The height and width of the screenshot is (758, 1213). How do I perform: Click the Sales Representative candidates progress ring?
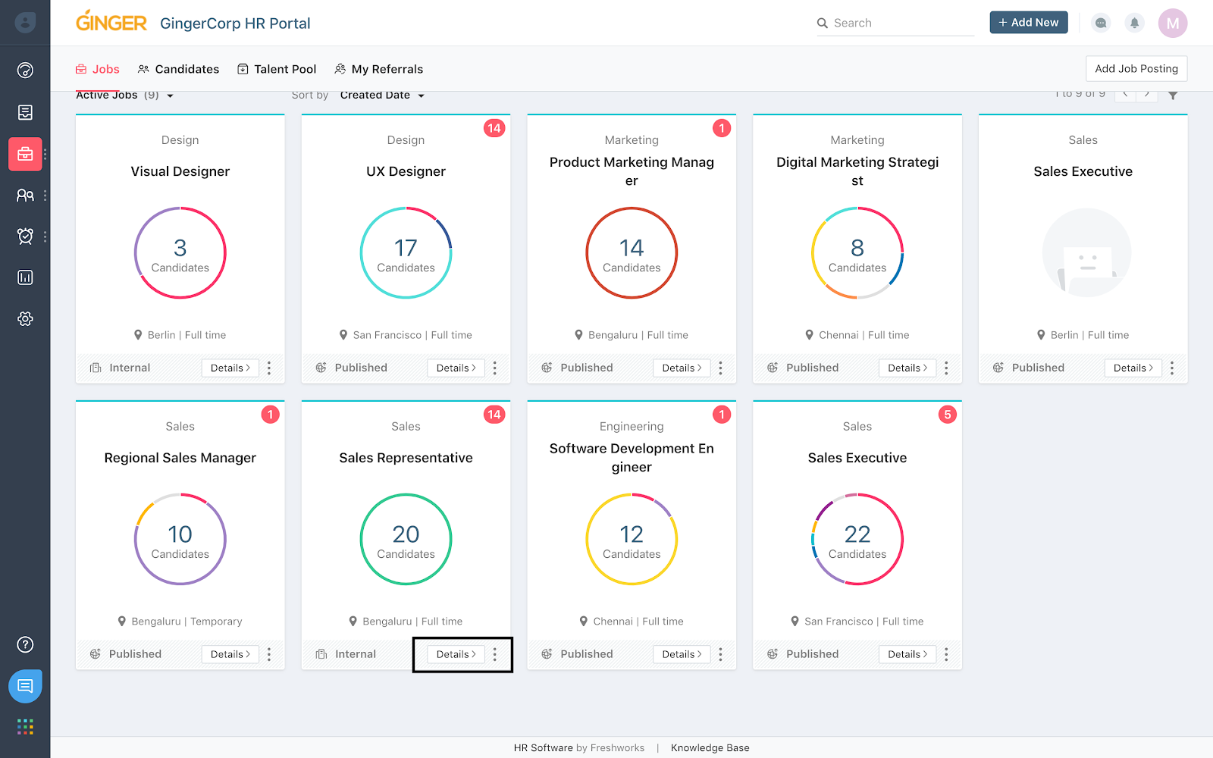[406, 540]
